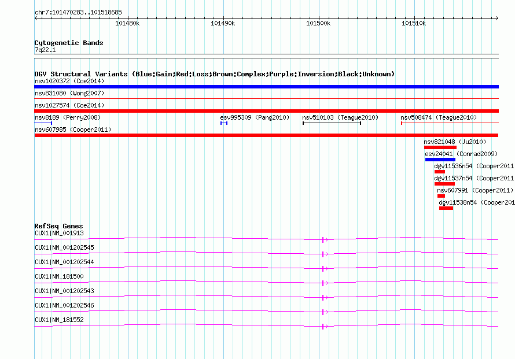
Task: Select the short blue nsv8189 variant marker
Action: (43, 123)
